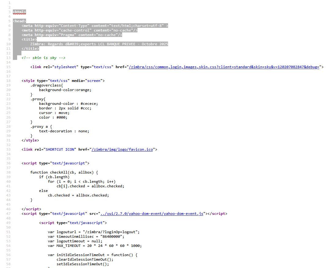Click the cache-control meta tag line

[x=79, y=30]
